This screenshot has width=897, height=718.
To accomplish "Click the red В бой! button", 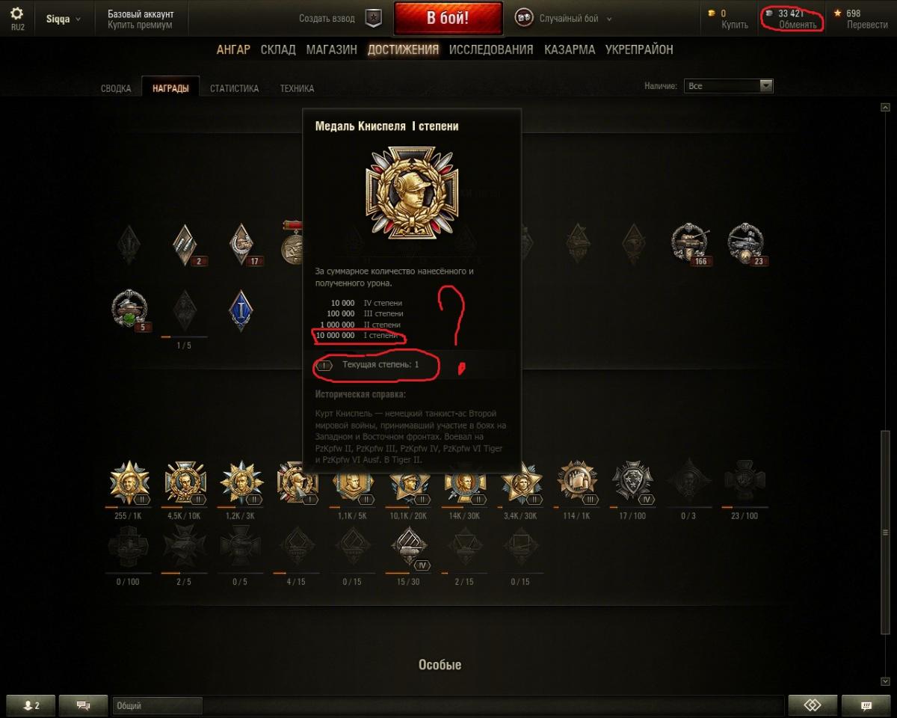I will [x=447, y=19].
